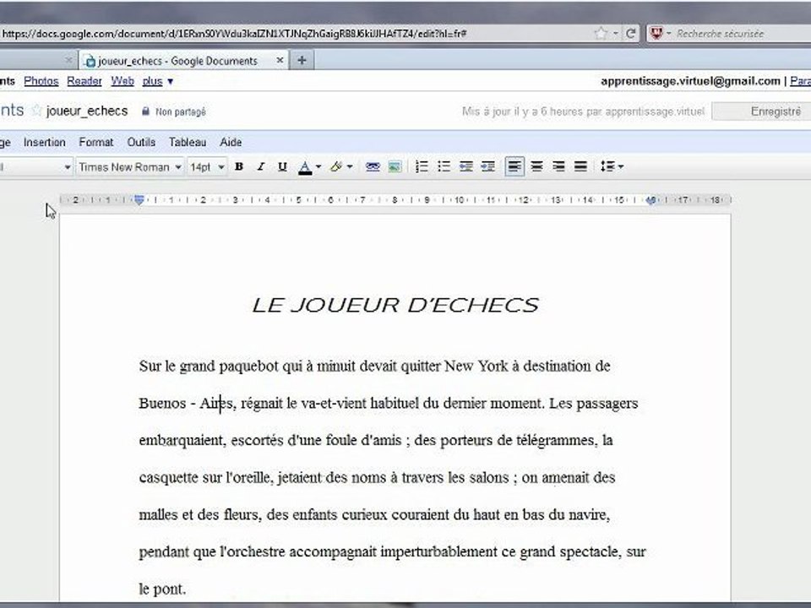The width and height of the screenshot is (811, 608).
Task: Open the 14pt font size dropdown
Action: click(x=207, y=167)
